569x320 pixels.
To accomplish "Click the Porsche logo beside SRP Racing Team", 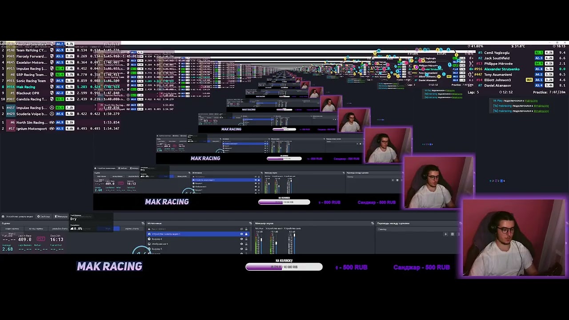I will pyautogui.click(x=52, y=75).
